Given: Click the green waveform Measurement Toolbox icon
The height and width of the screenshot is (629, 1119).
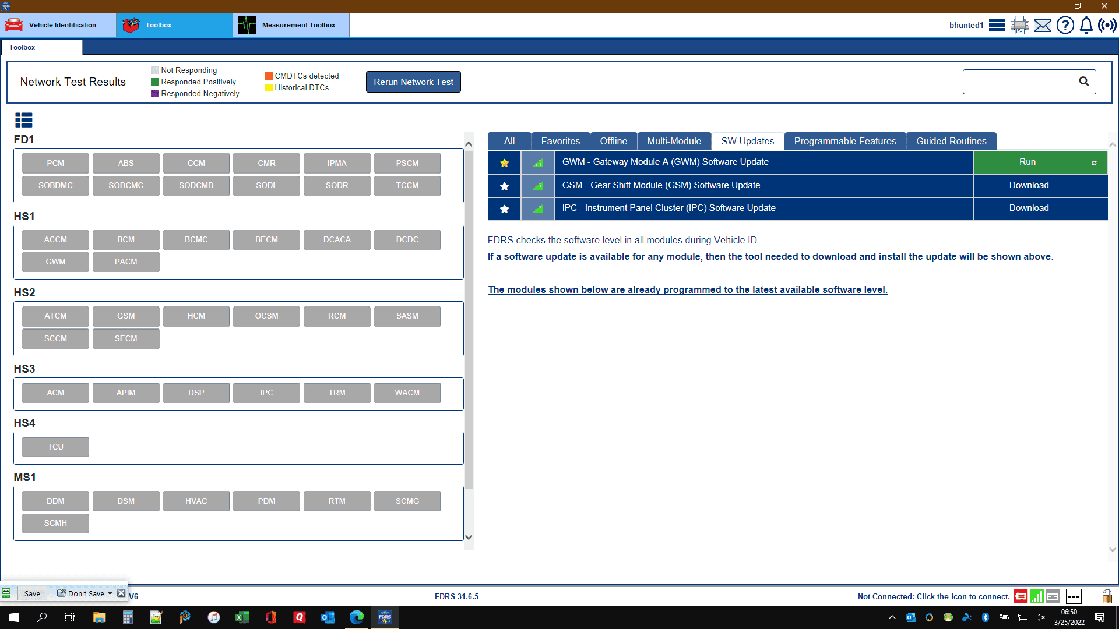Looking at the screenshot, I should pos(247,25).
